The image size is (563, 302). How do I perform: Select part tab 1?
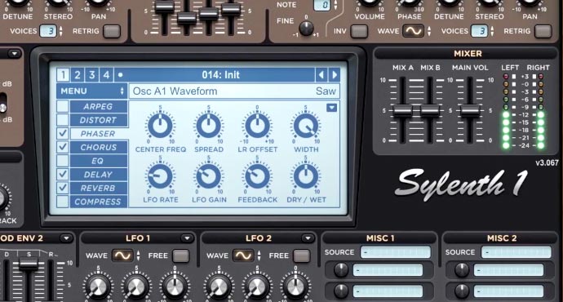click(x=63, y=75)
